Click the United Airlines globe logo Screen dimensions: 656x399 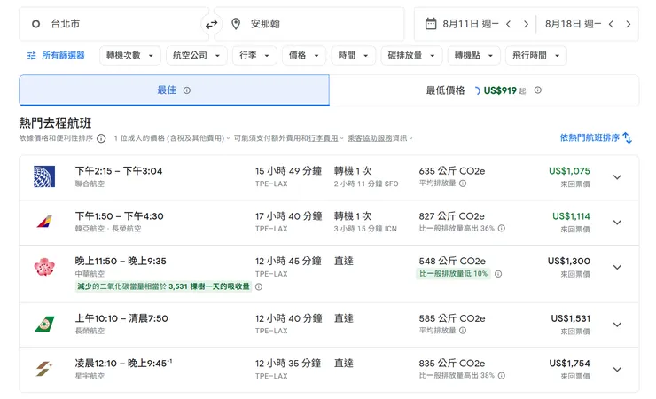tap(44, 176)
